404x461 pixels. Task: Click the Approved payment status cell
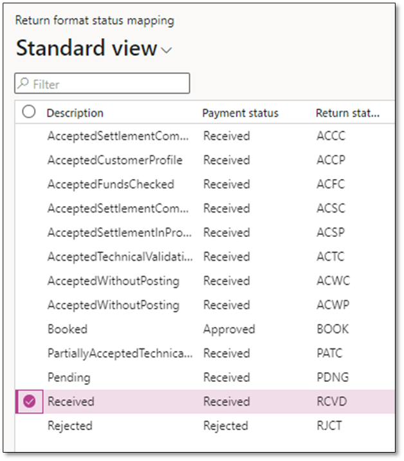coord(229,329)
